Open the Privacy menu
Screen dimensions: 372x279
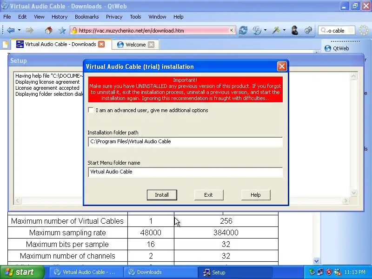click(114, 17)
